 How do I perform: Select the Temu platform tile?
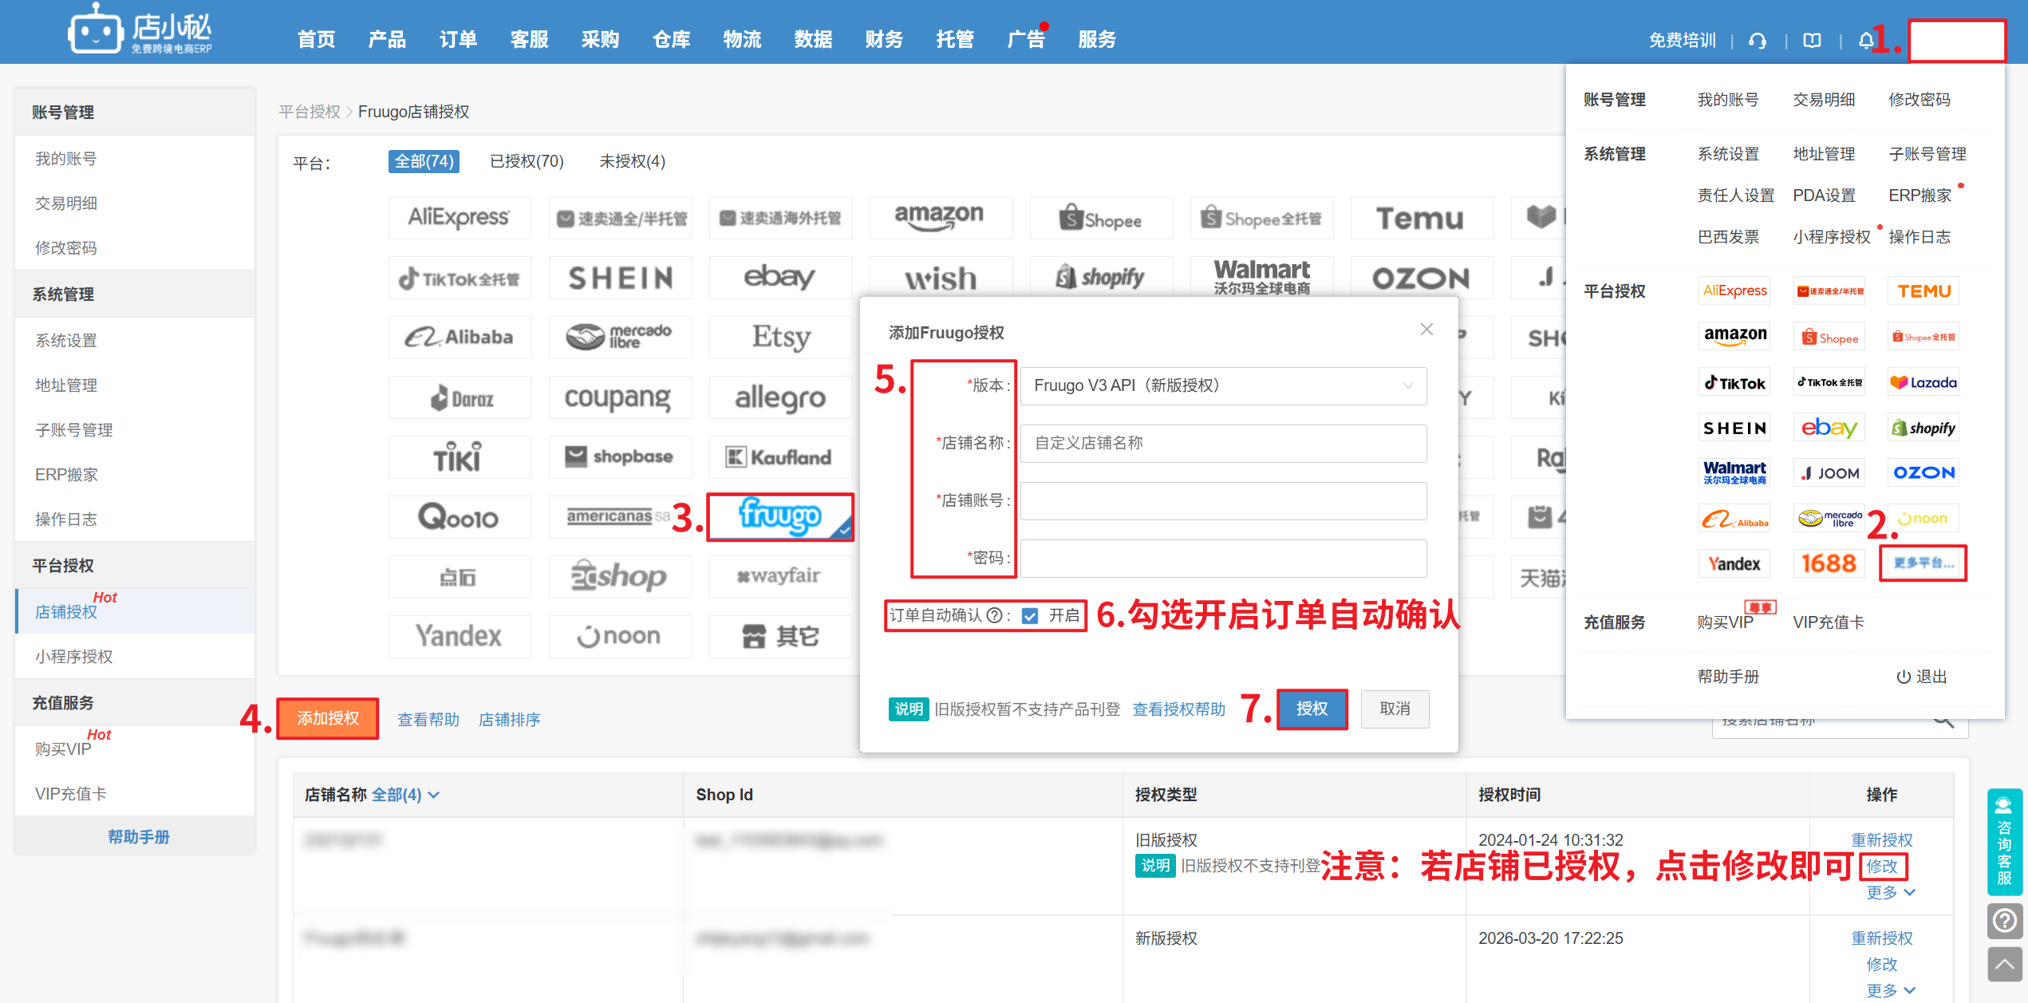tap(1421, 218)
